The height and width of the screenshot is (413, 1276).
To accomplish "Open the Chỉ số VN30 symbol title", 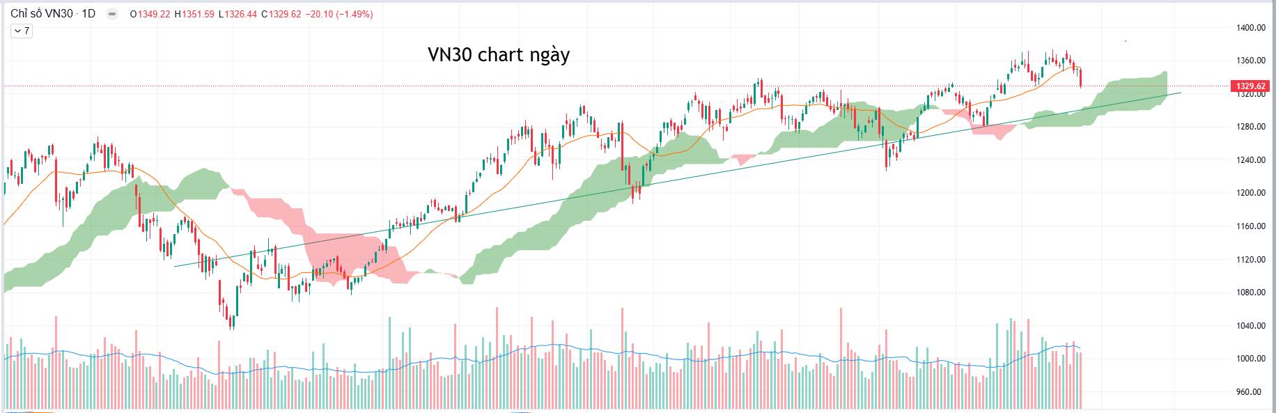I will pyautogui.click(x=41, y=14).
